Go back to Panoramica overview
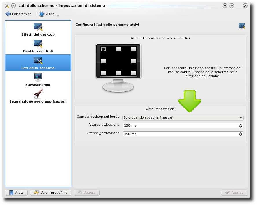 (x=18, y=14)
